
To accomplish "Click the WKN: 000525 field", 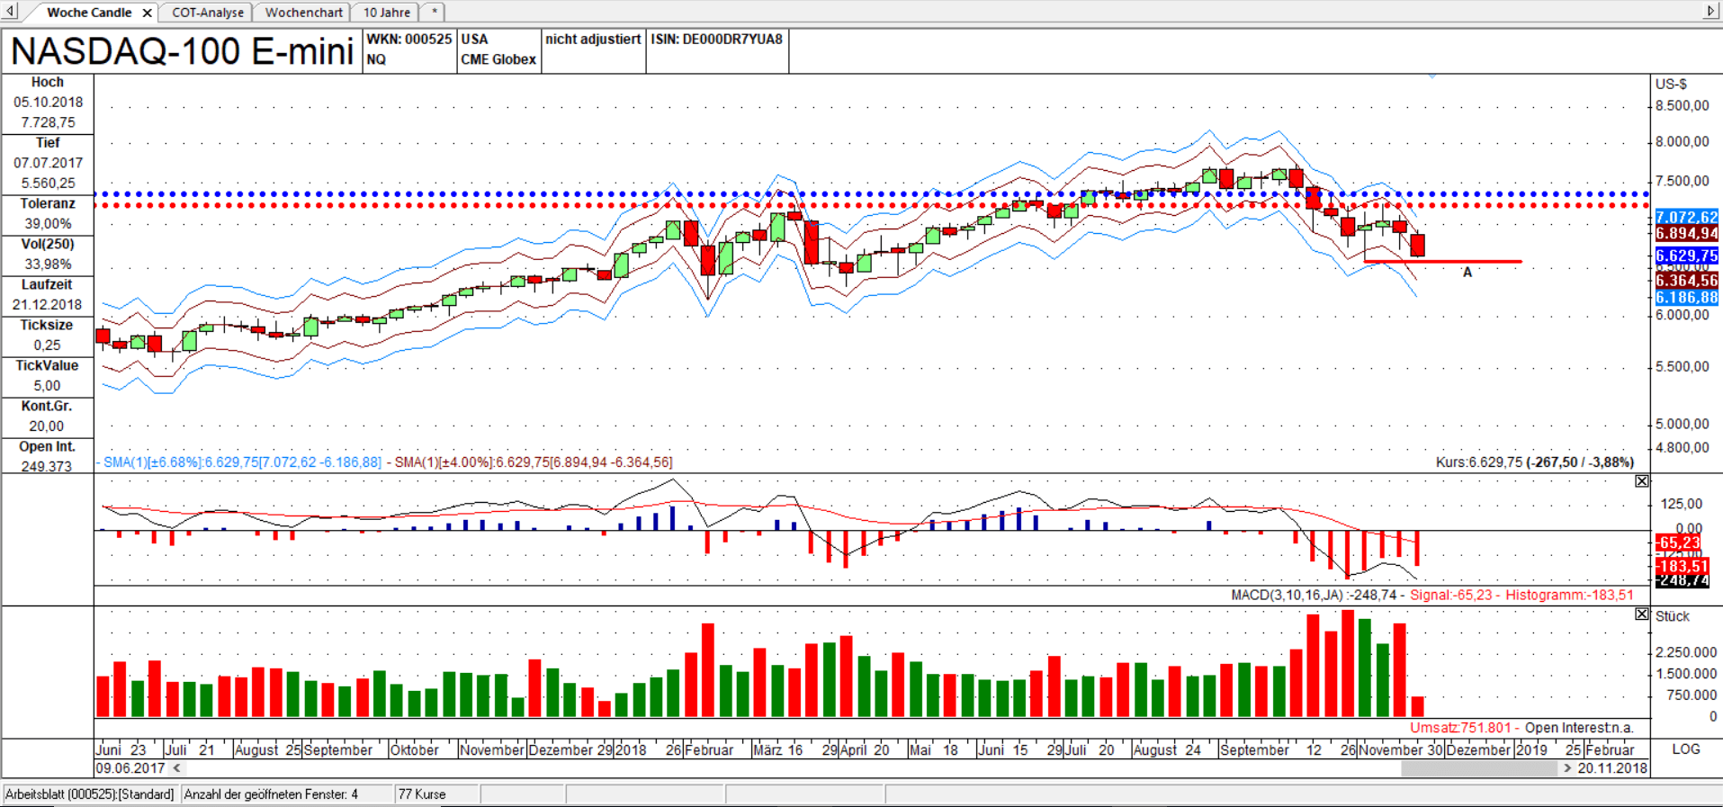I will coord(409,40).
